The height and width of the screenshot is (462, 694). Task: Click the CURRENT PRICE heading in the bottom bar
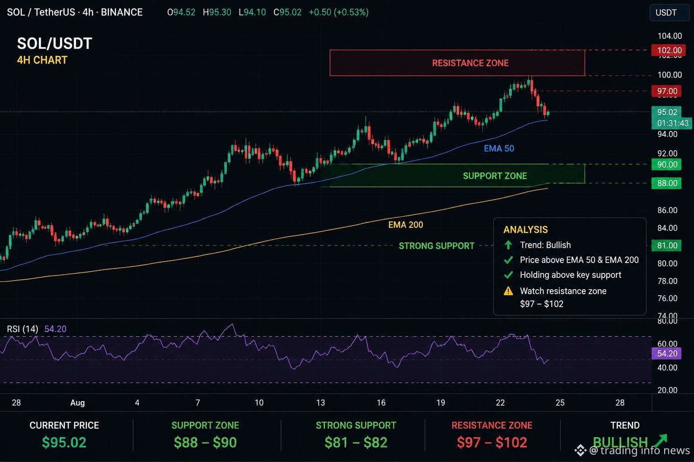click(64, 425)
